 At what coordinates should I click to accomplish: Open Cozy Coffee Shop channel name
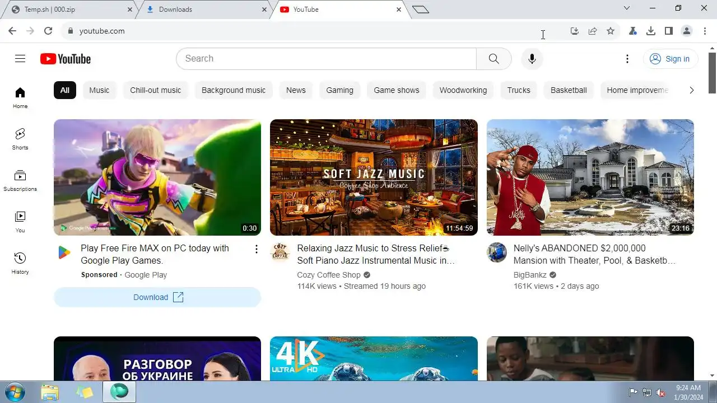329,275
